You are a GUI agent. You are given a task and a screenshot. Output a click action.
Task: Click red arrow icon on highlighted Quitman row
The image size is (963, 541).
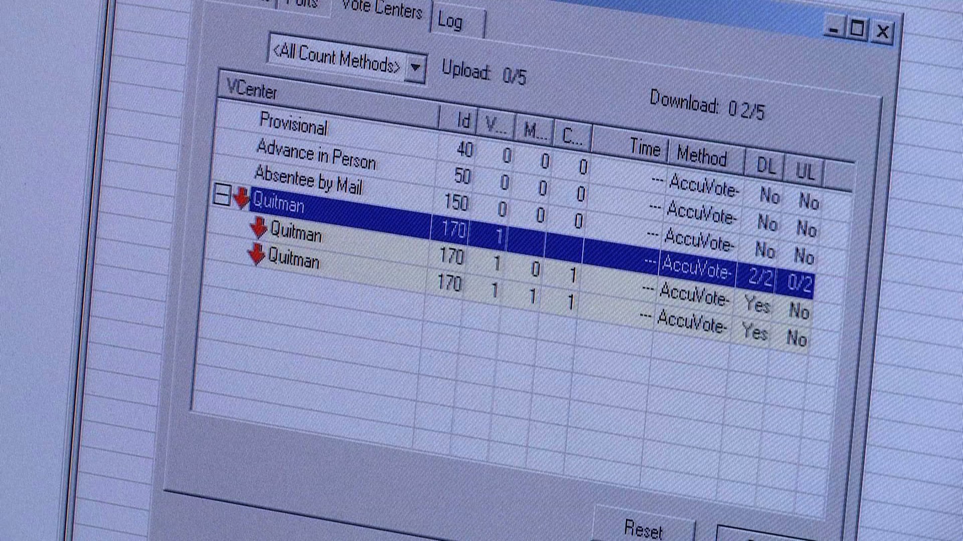tap(241, 198)
